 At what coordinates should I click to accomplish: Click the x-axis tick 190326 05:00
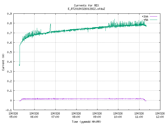[x=13, y=115]
